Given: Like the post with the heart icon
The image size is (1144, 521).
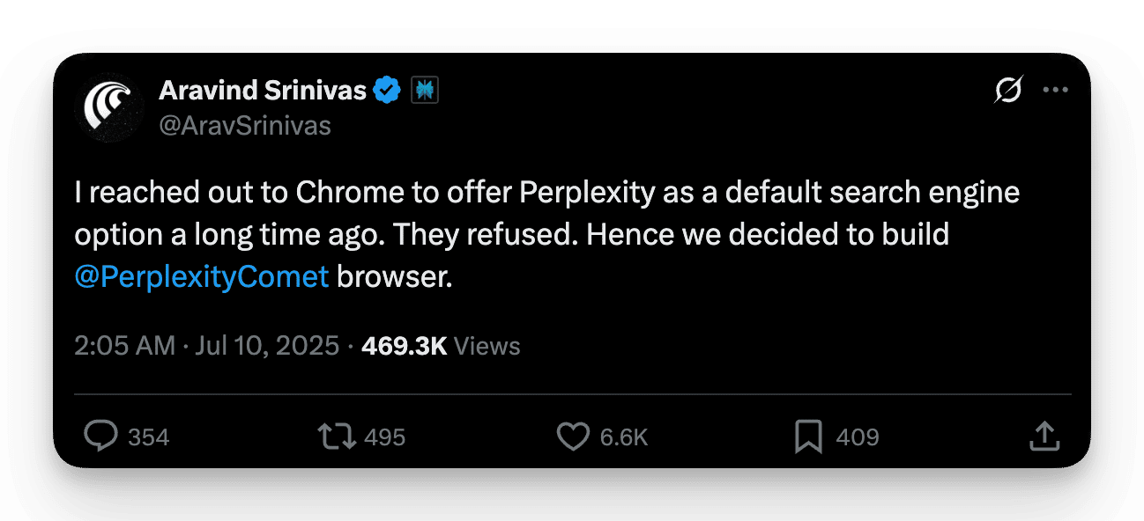Looking at the screenshot, I should pyautogui.click(x=574, y=437).
